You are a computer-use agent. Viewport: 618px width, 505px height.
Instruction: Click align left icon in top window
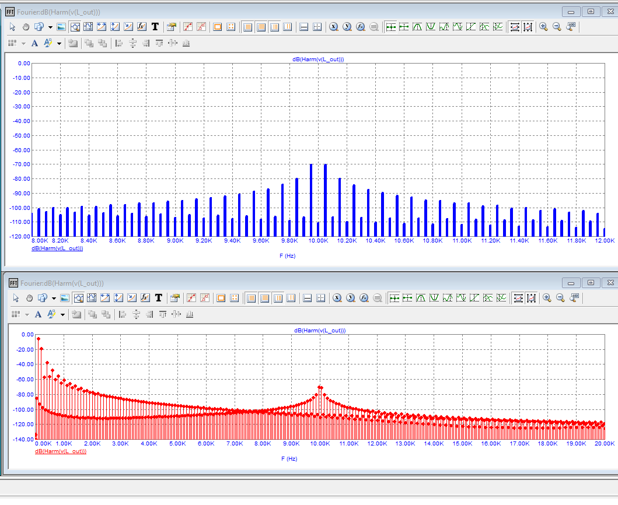click(x=119, y=43)
